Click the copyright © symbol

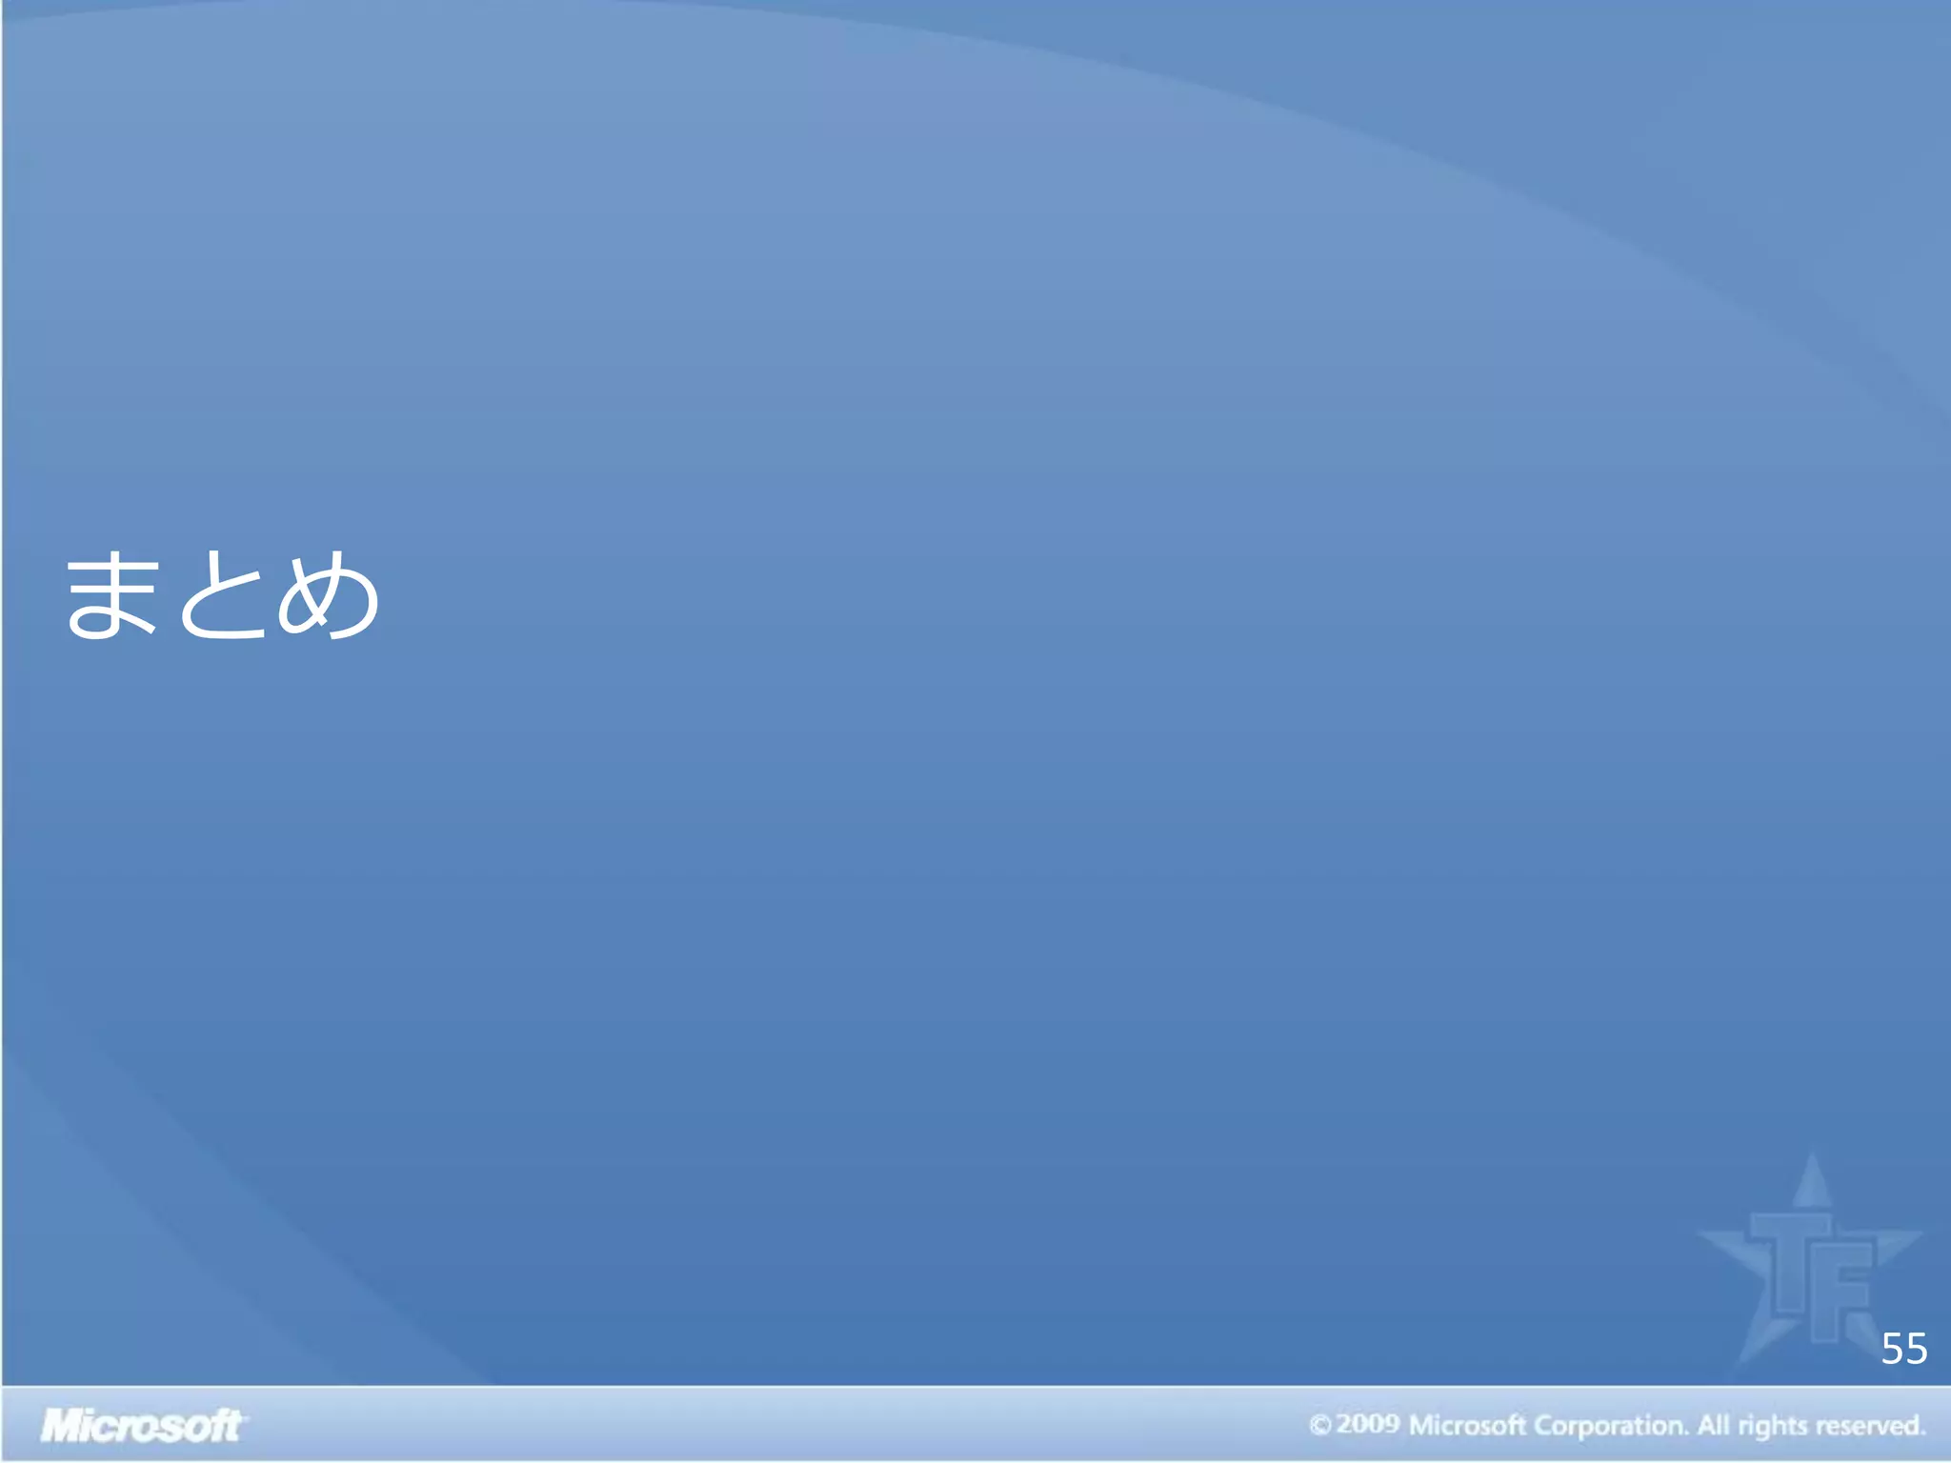coord(1319,1425)
